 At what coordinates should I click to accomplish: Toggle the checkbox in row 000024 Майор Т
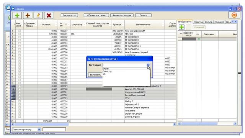[20, 101]
